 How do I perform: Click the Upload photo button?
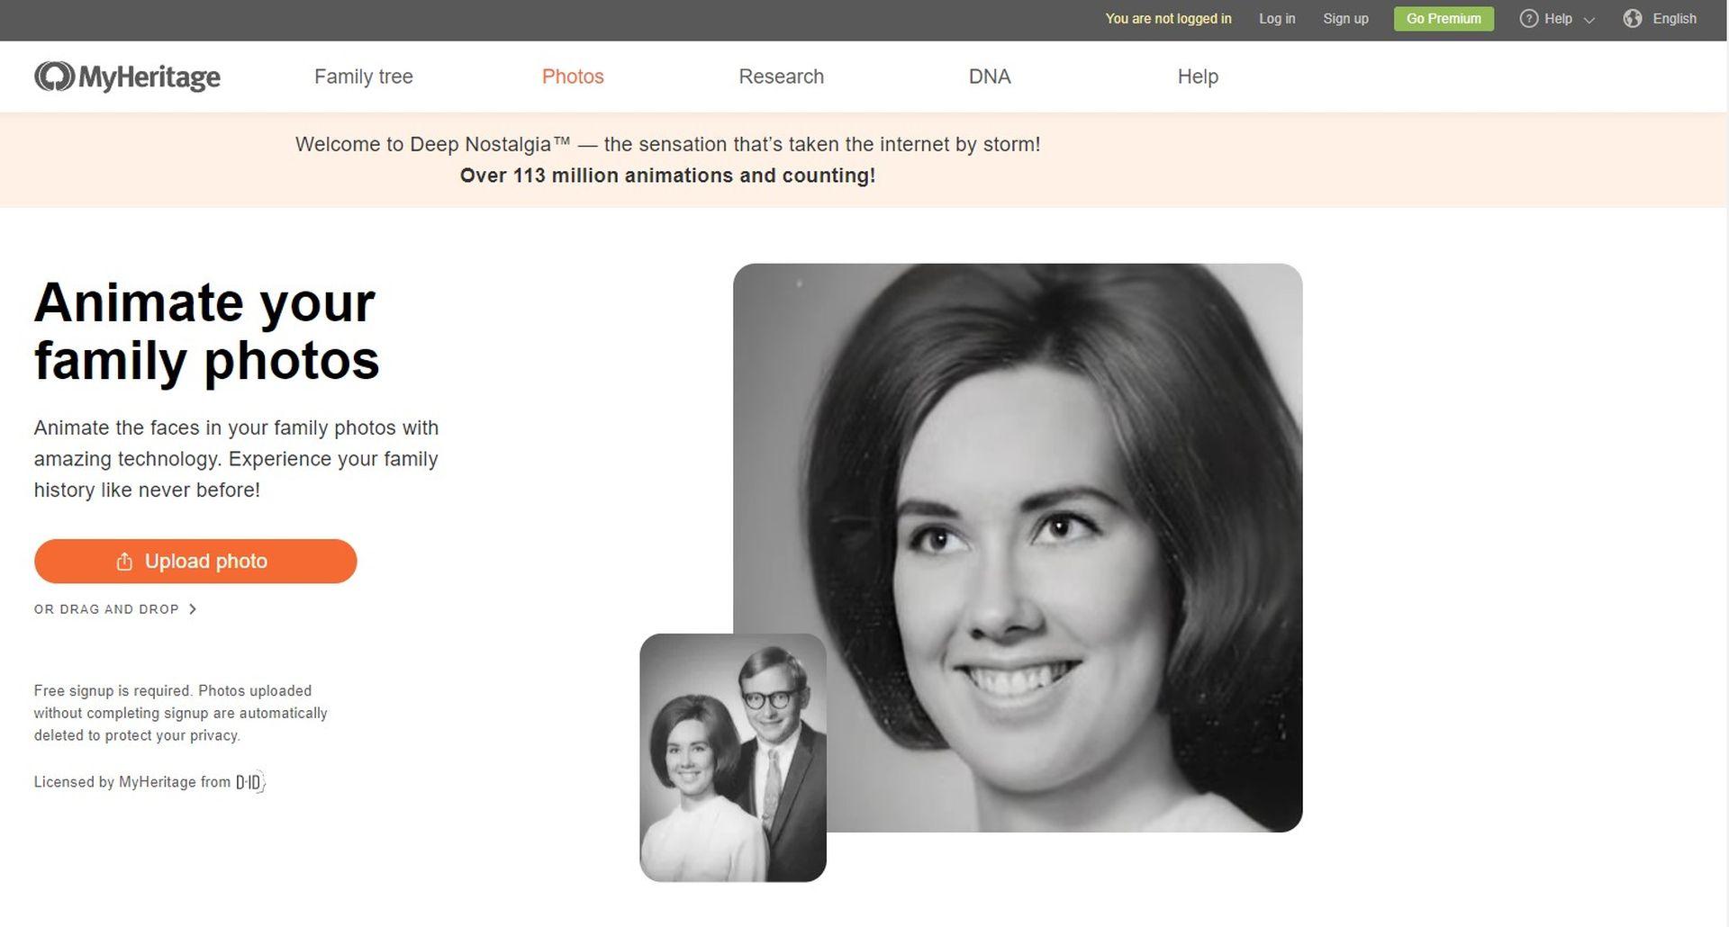[195, 562]
